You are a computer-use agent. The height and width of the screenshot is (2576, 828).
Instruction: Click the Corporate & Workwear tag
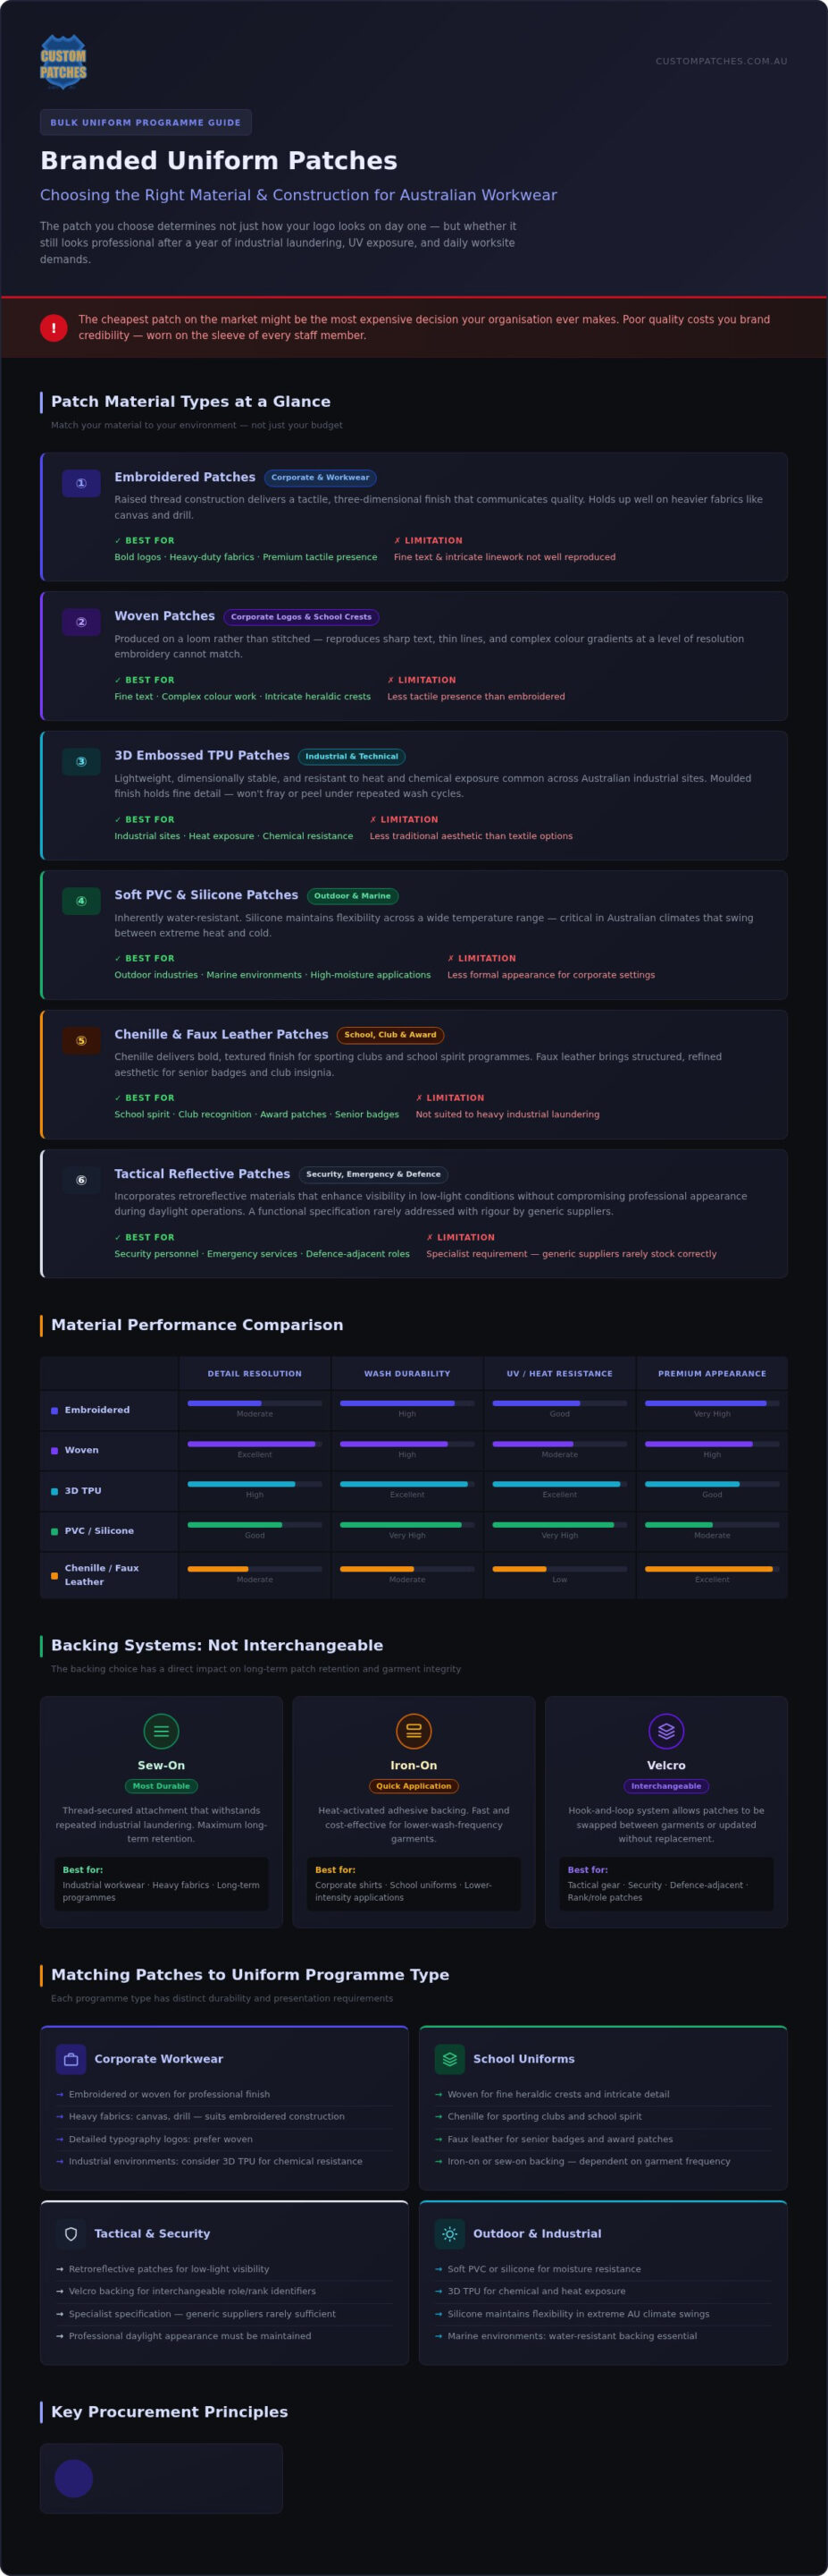(x=320, y=478)
